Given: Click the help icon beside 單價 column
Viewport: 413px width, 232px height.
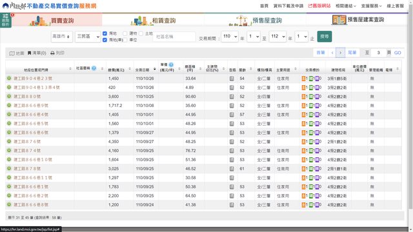Looking at the screenshot, I should pos(171,64).
